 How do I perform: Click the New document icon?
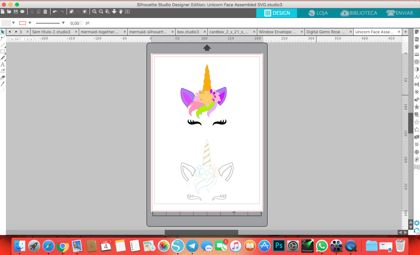coord(2,11)
